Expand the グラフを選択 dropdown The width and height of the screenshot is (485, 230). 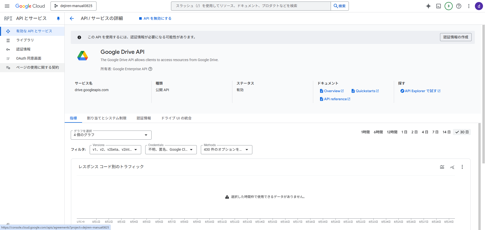point(111,135)
